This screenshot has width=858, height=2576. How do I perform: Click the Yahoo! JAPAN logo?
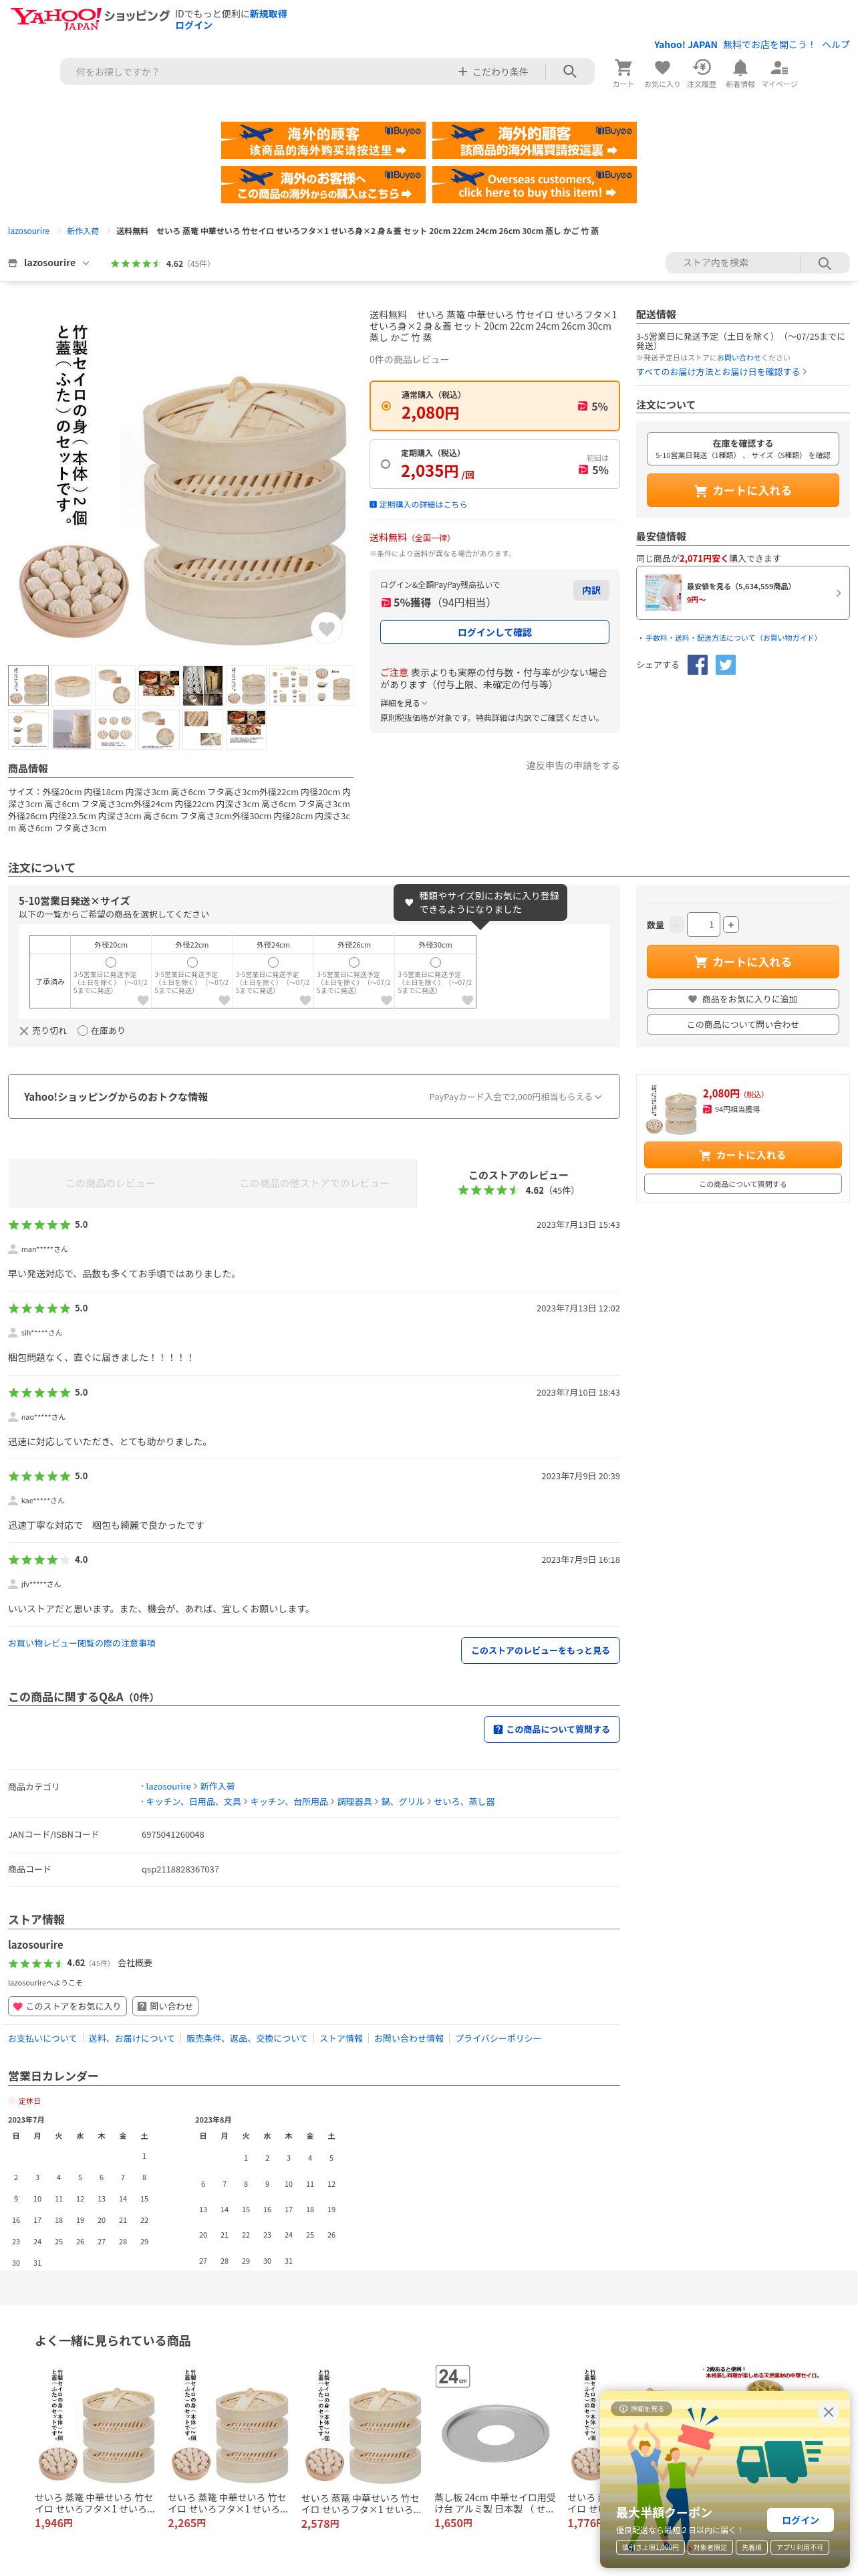pos(56,18)
